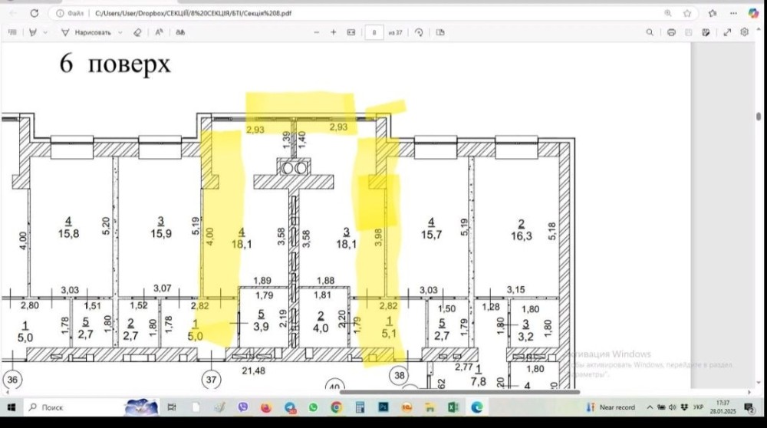Open the volume control in the tray
This screenshot has width=767, height=428.
[x=672, y=407]
